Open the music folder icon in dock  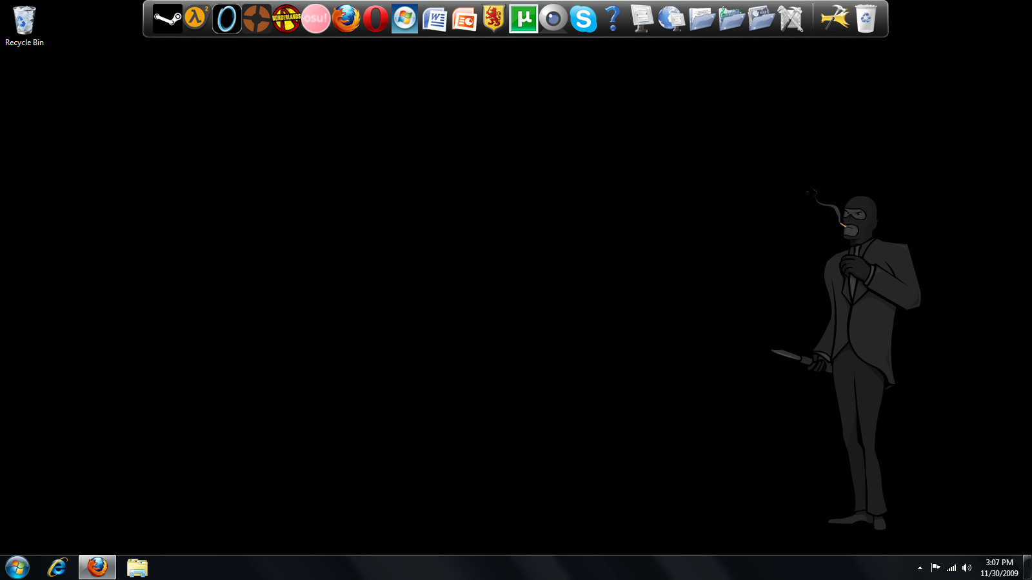(x=731, y=19)
